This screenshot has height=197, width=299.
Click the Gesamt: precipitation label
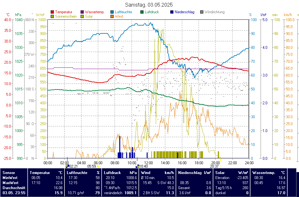(184, 188)
